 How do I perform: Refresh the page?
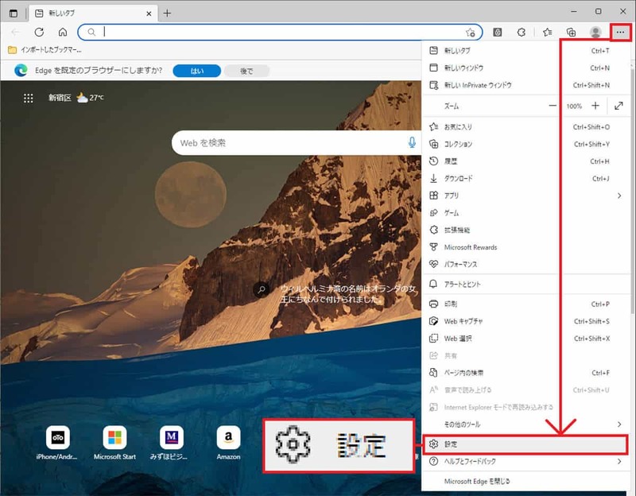[39, 32]
